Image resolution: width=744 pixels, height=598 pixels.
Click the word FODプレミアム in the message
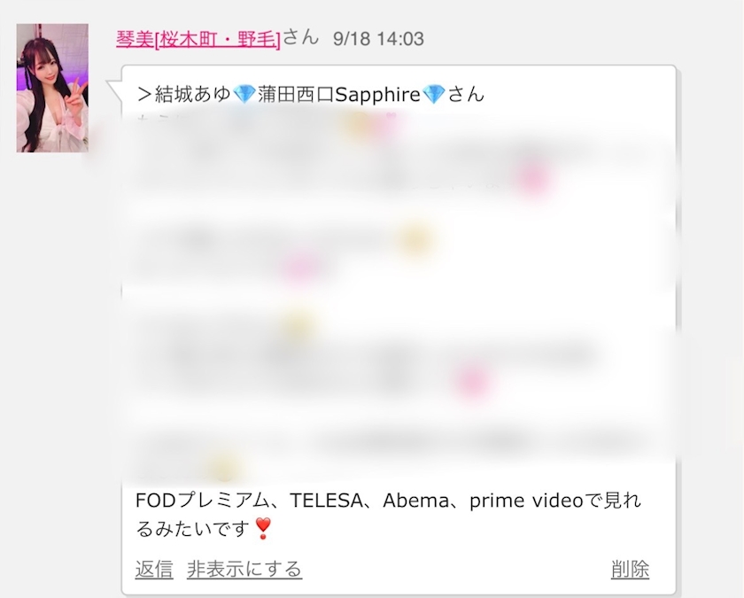[197, 501]
